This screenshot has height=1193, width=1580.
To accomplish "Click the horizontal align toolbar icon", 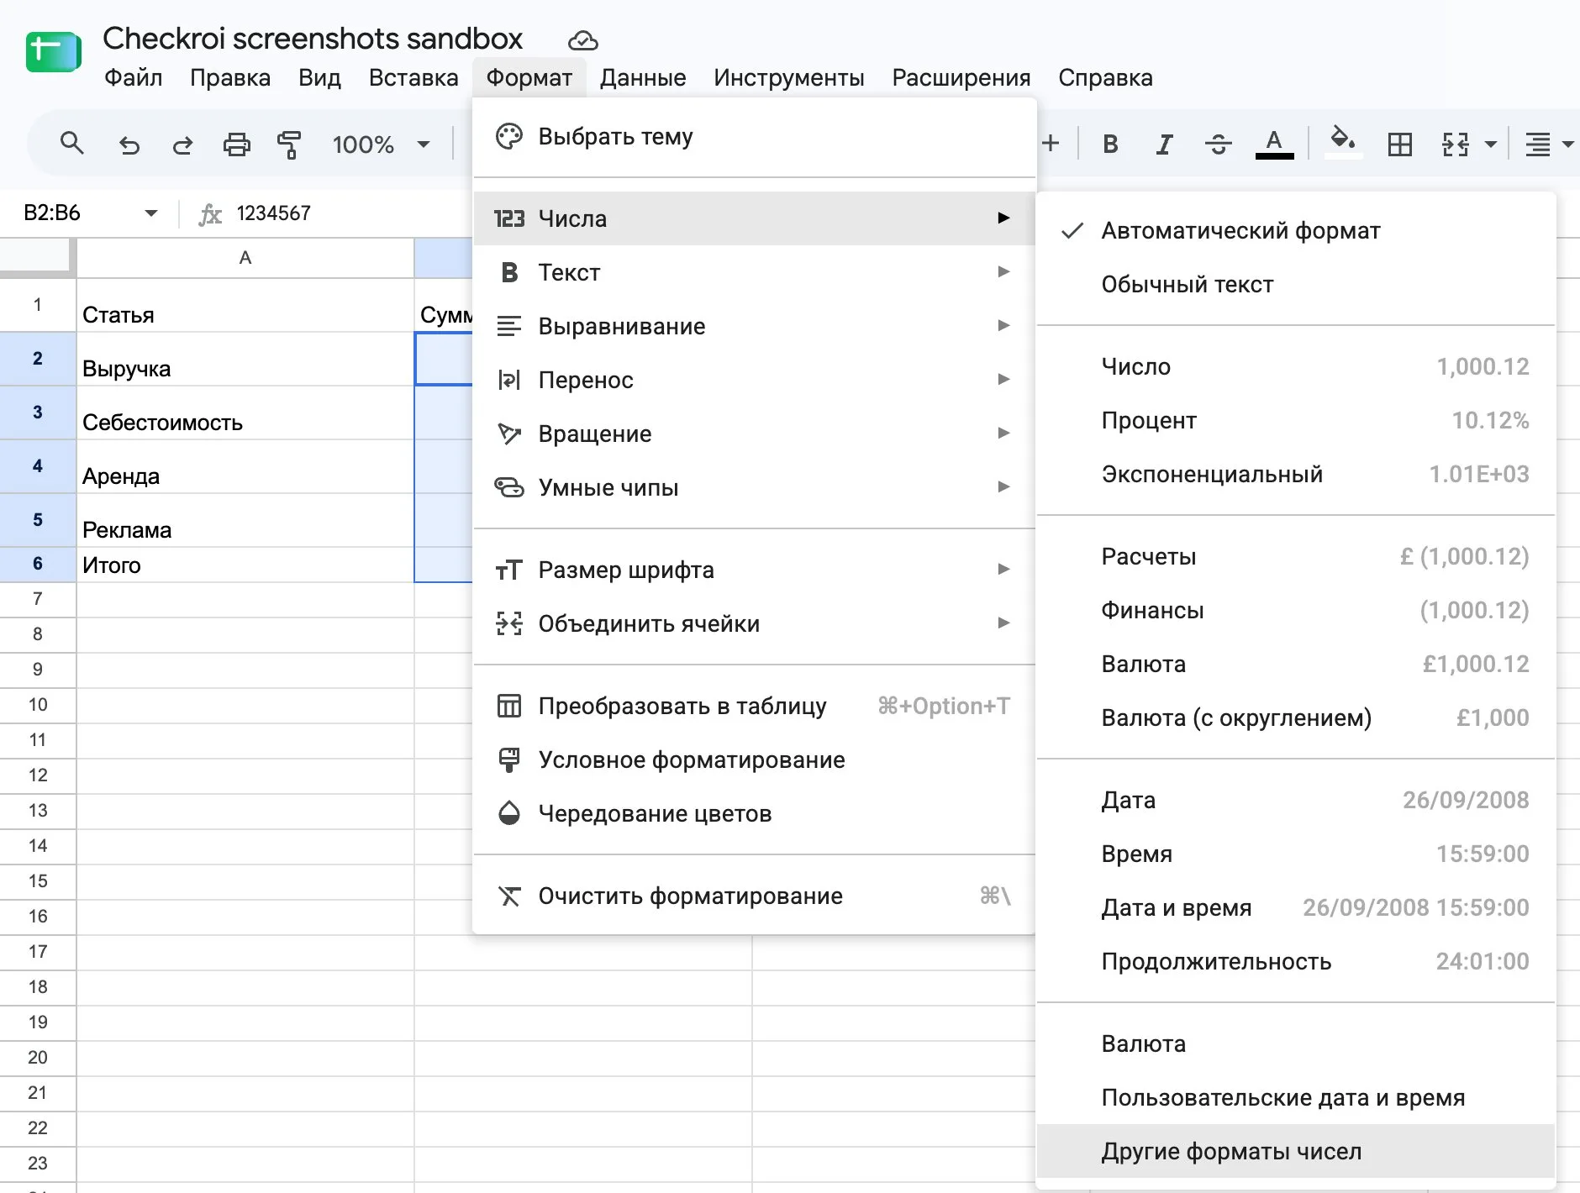I will pyautogui.click(x=1538, y=145).
